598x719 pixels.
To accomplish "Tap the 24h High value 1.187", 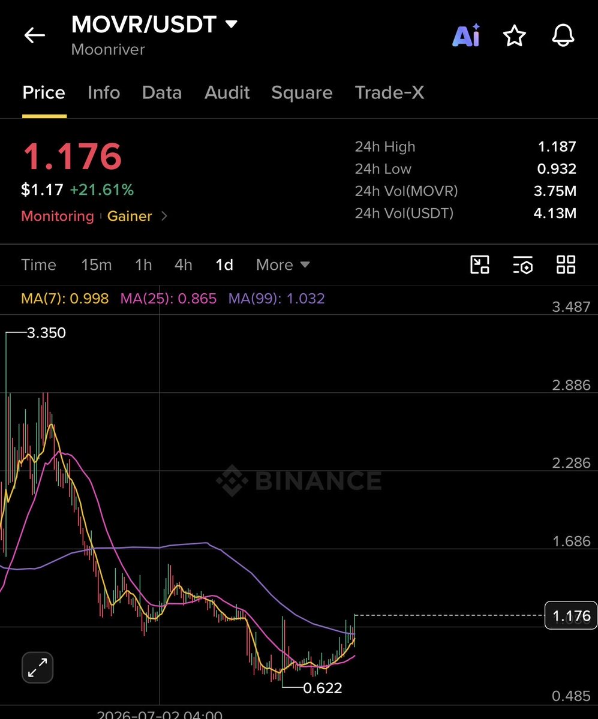I will coord(557,147).
